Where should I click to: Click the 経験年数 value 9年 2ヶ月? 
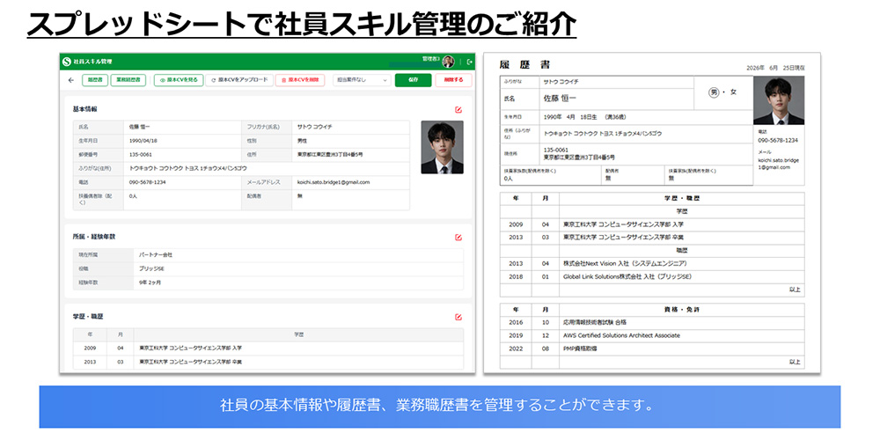[150, 283]
